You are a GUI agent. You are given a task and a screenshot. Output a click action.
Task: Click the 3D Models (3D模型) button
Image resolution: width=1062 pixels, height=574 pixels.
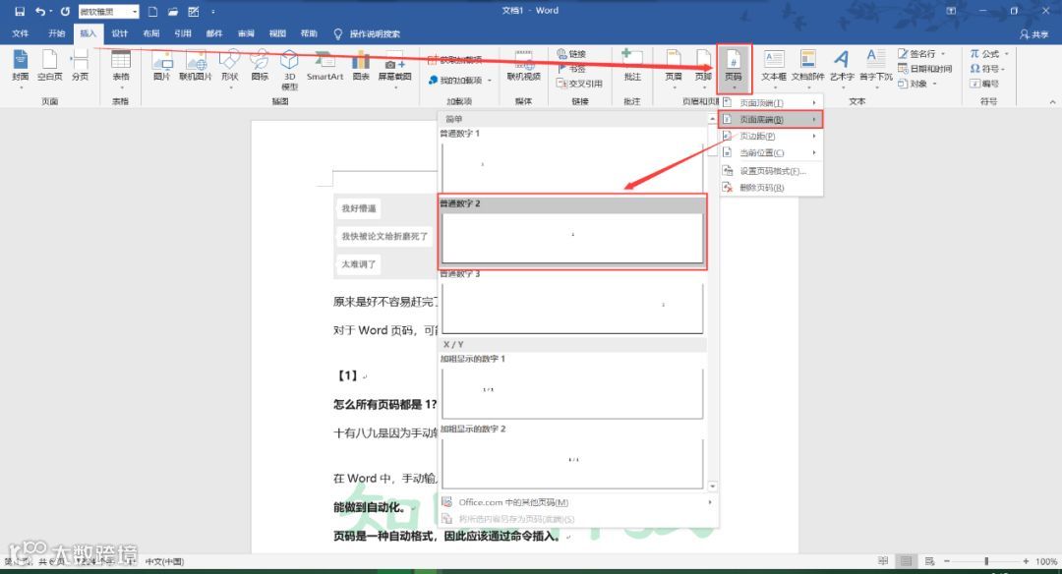(289, 70)
